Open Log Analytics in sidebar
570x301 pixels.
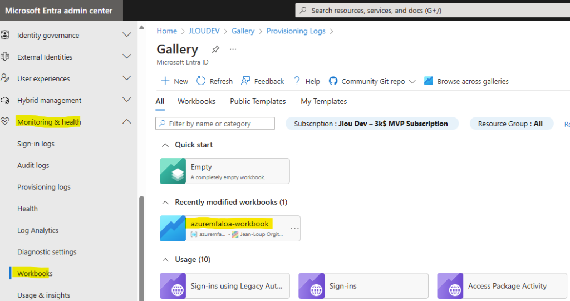(x=38, y=230)
